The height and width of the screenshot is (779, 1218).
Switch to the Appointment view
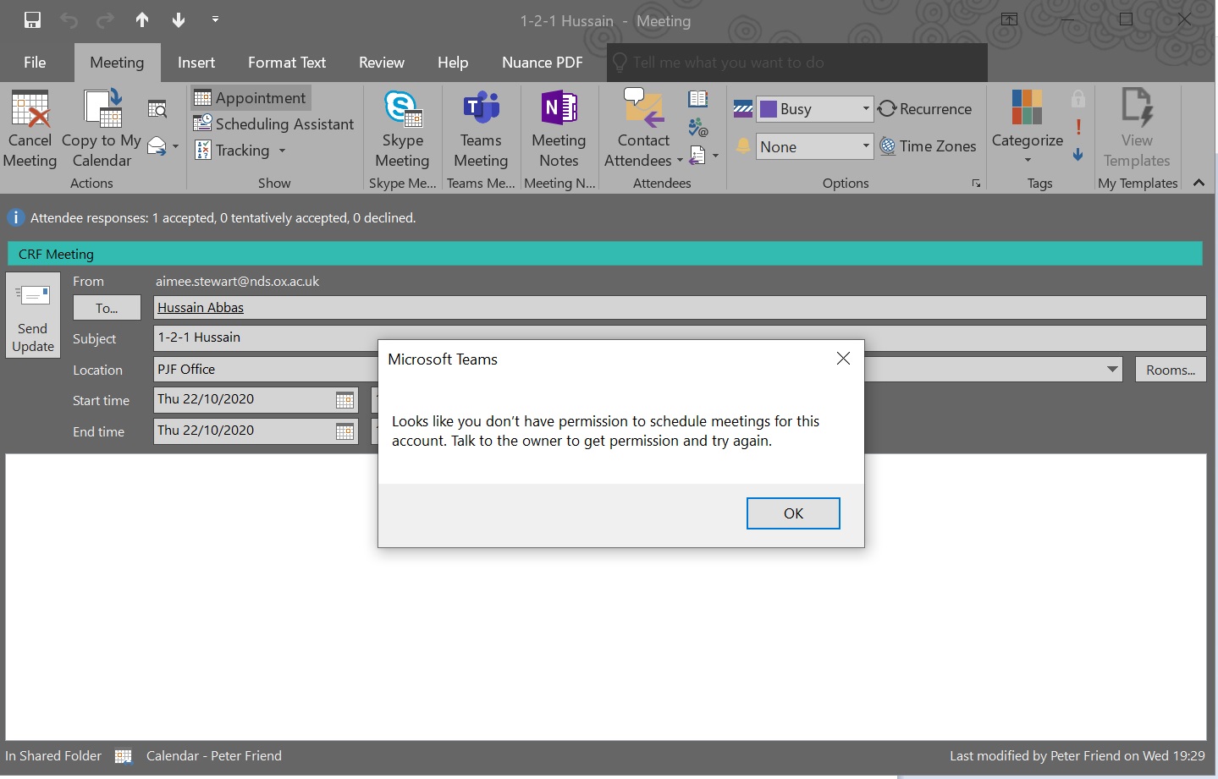click(x=251, y=98)
